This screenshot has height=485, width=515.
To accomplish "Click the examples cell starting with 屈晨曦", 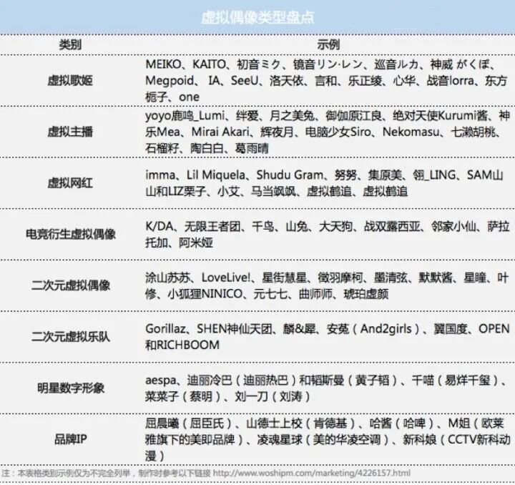I will pyautogui.click(x=328, y=439).
